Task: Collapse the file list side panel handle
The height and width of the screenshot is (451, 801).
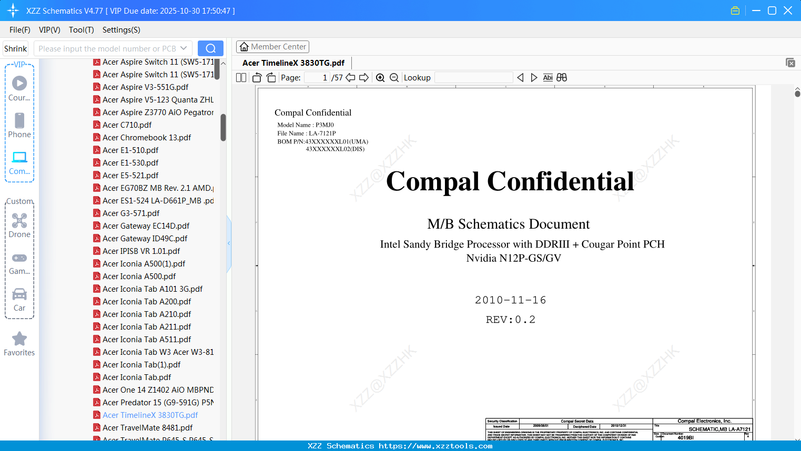Action: pos(229,243)
